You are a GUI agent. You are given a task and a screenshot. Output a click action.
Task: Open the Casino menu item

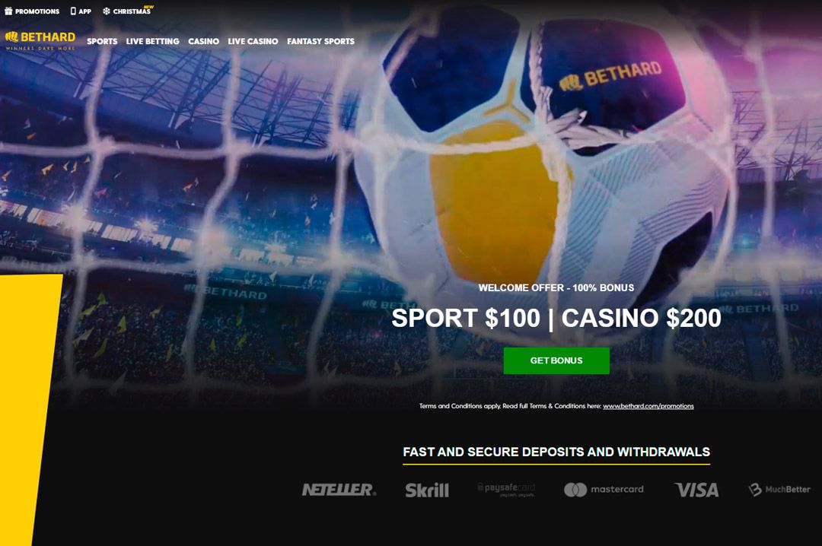[203, 41]
